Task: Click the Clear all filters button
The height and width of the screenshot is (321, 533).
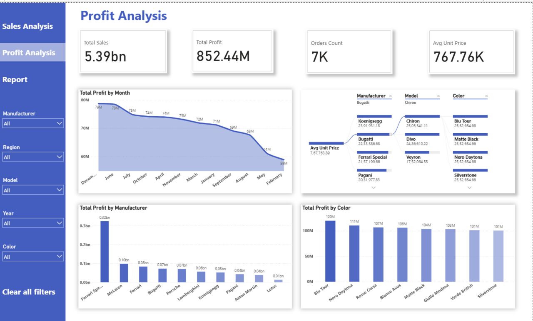Action: click(x=29, y=292)
